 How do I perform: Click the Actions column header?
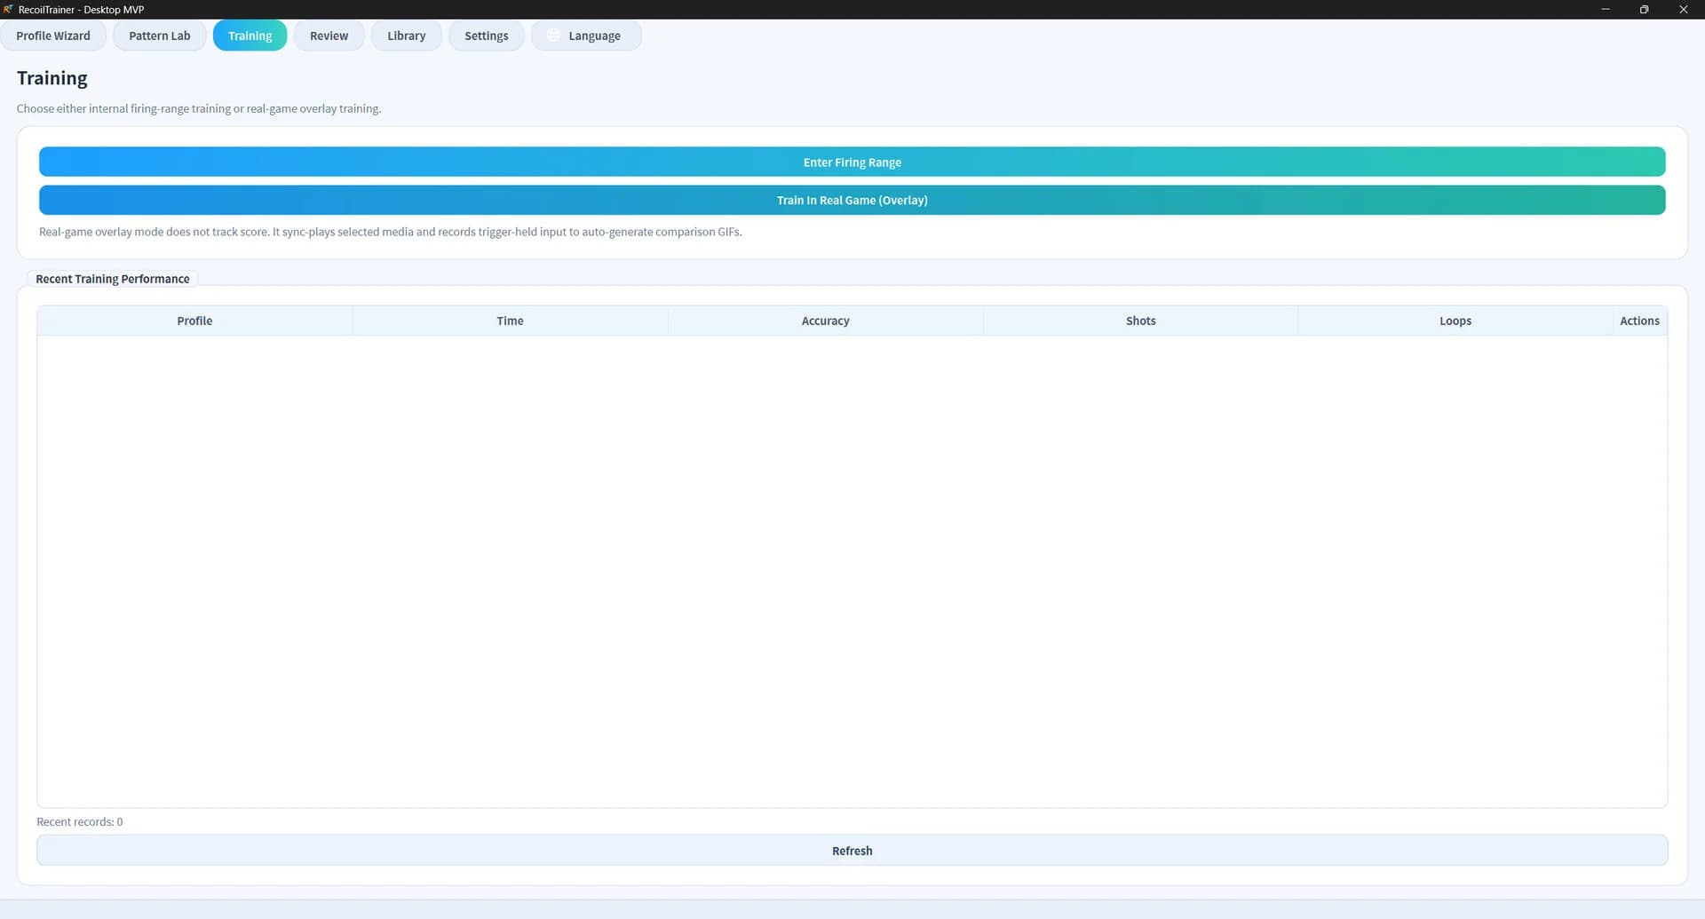(x=1639, y=321)
